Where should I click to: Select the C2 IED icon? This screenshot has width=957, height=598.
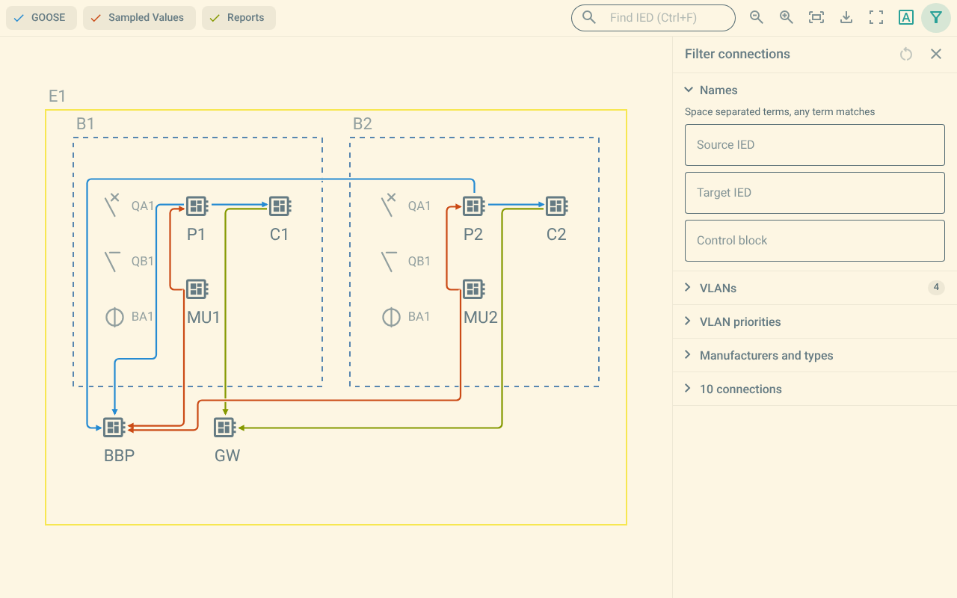coord(556,206)
